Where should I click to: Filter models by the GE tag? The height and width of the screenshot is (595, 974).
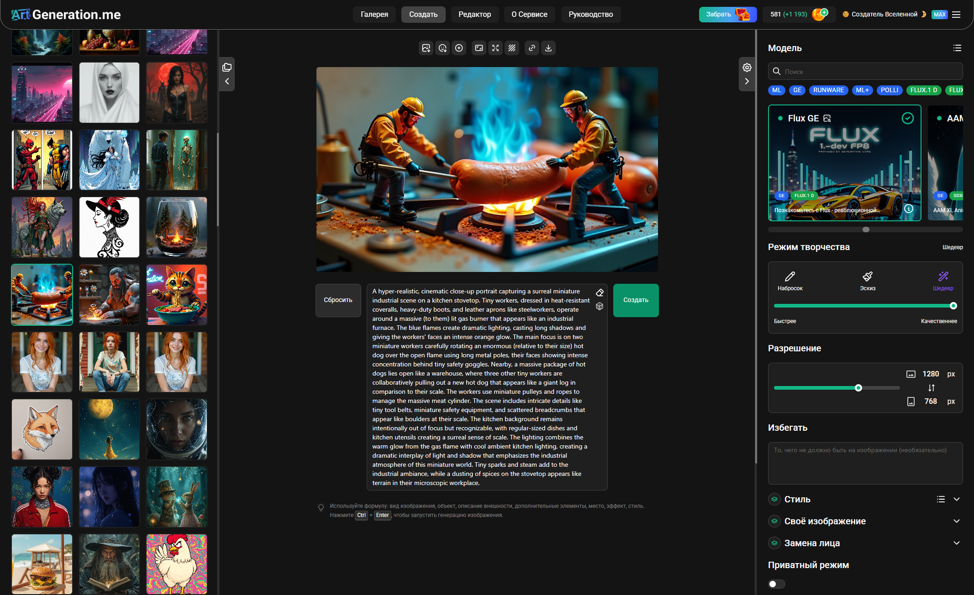tap(797, 90)
